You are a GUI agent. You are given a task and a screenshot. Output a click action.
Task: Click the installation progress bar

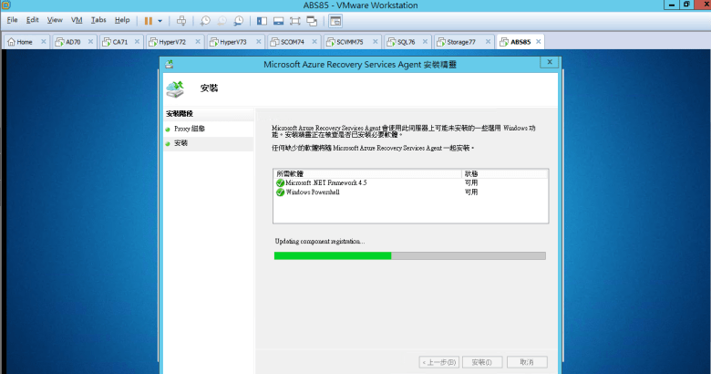coord(409,255)
